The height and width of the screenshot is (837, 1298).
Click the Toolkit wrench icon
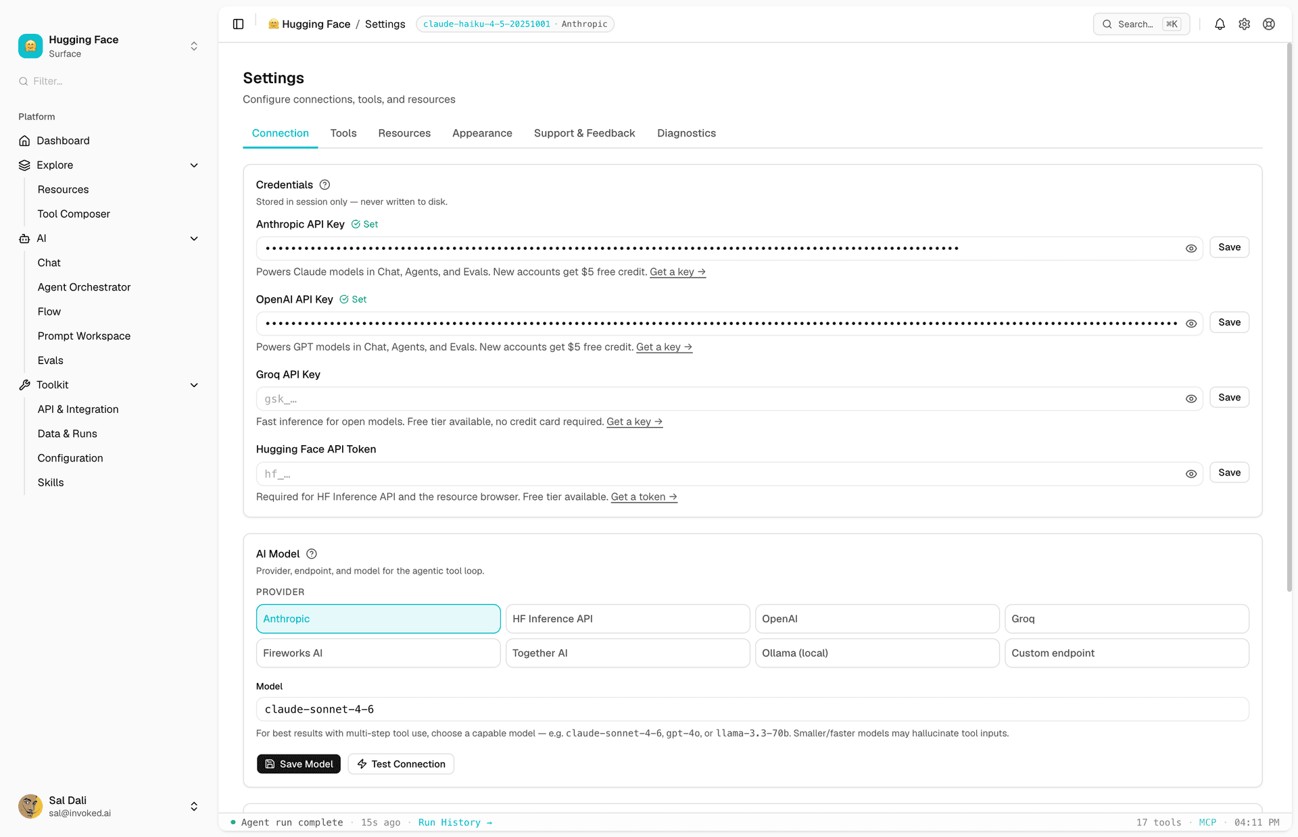pyautogui.click(x=24, y=385)
